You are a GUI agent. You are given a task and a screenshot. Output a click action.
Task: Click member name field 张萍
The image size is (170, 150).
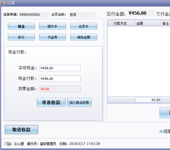point(82,14)
